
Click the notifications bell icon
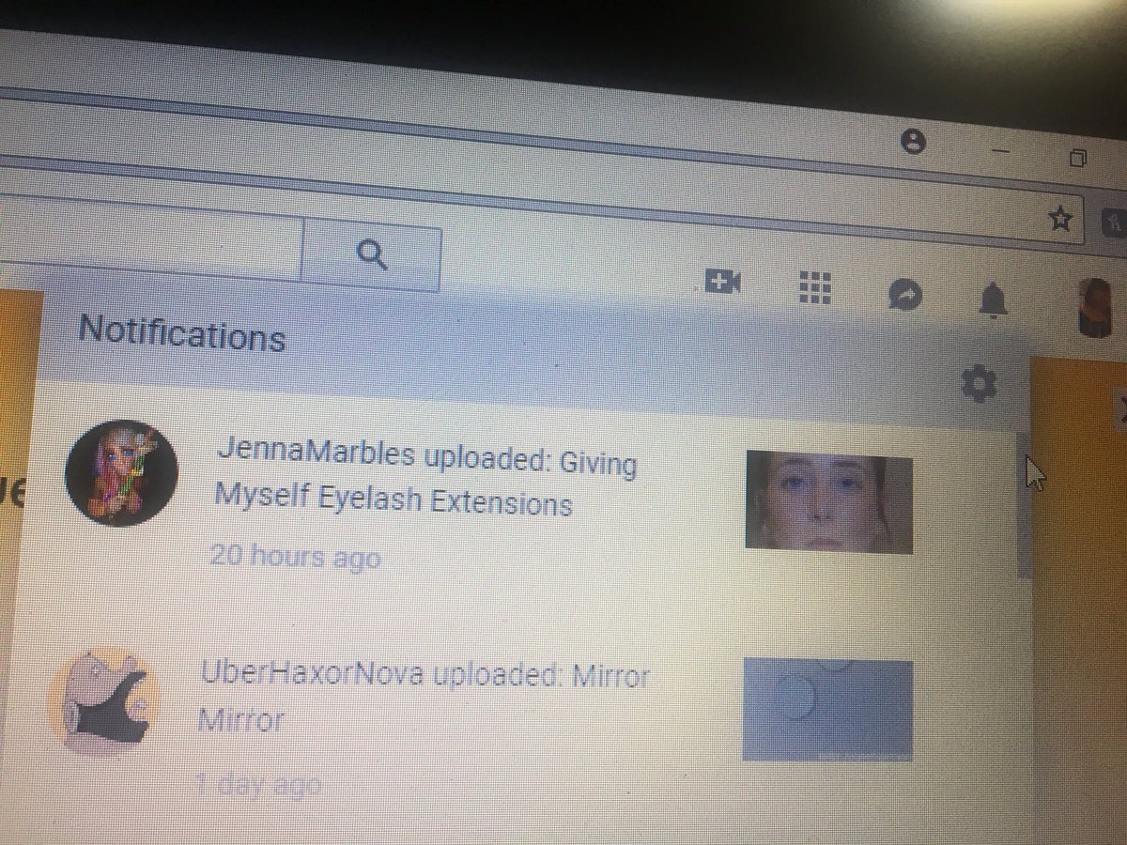click(x=992, y=300)
